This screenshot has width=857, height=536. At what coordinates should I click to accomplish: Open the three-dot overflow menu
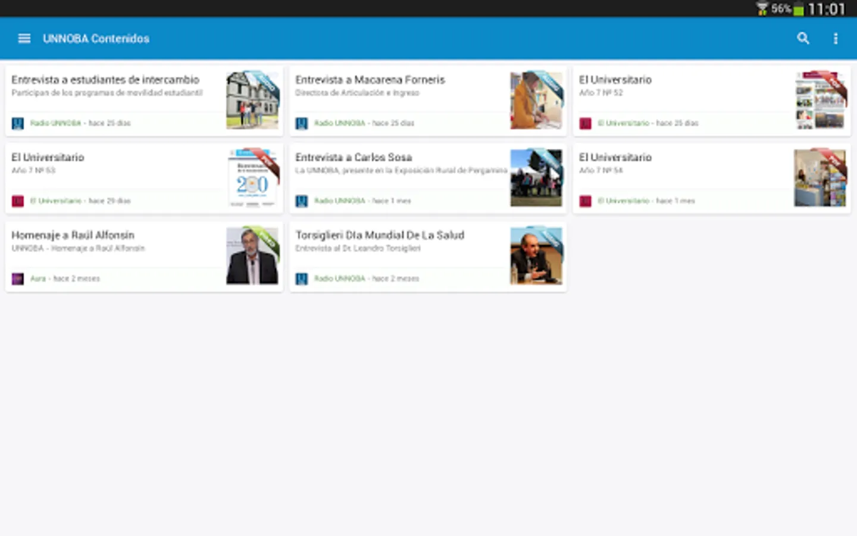tap(836, 39)
